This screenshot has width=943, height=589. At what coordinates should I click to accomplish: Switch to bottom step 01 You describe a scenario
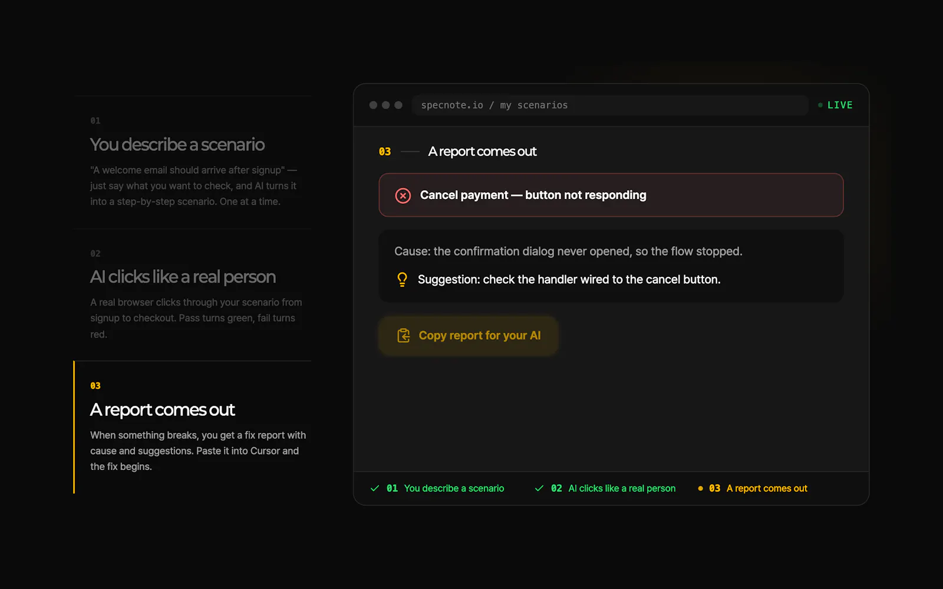437,488
